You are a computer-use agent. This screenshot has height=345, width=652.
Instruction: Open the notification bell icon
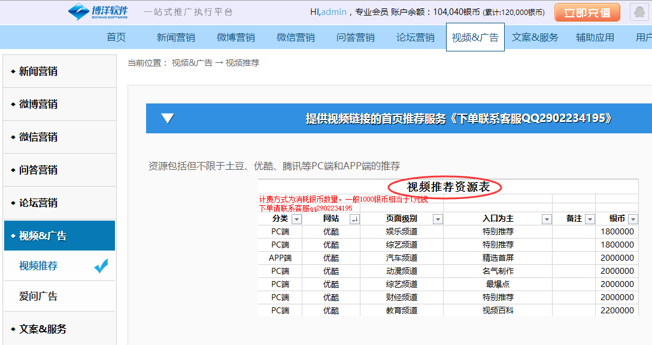641,13
